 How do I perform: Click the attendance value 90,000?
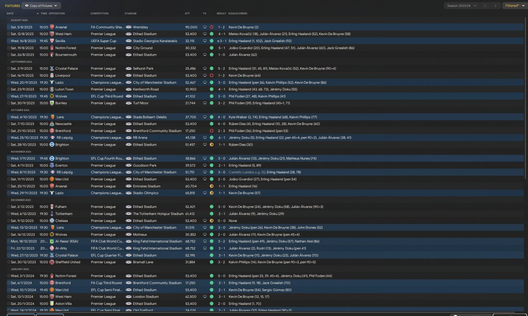[x=191, y=27]
